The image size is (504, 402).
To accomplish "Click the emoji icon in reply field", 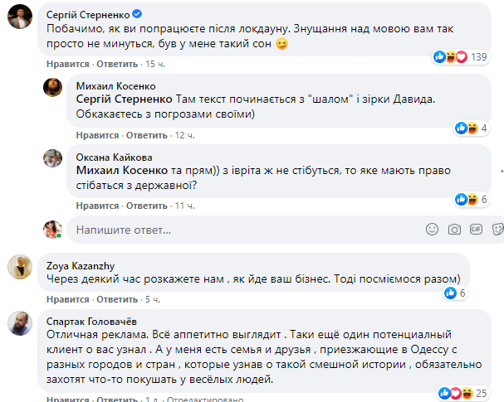I will (x=432, y=229).
